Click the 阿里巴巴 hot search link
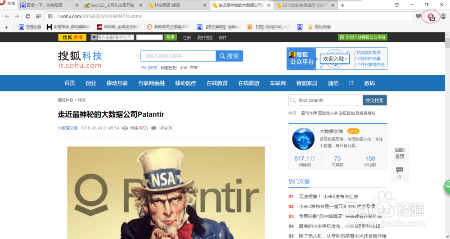Screen dimensions: 450x239 click(169, 68)
